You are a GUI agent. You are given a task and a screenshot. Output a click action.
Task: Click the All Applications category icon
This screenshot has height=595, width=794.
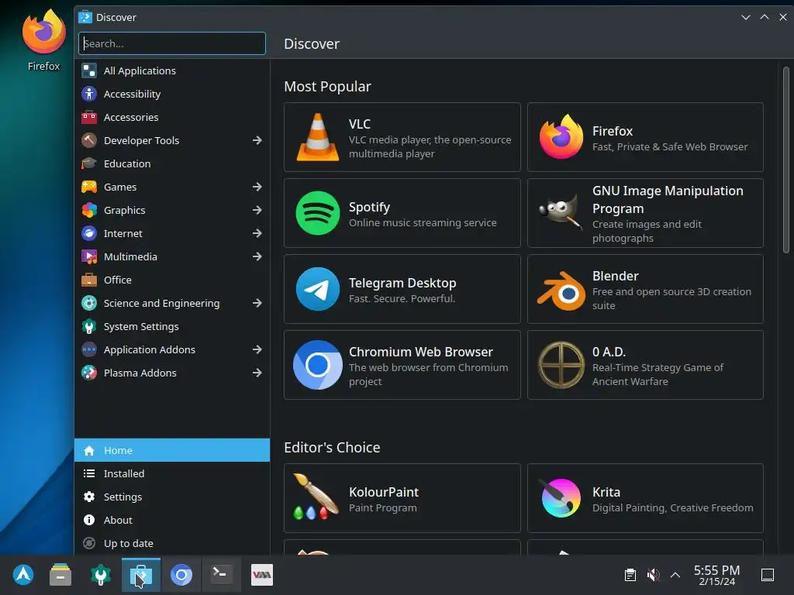click(x=89, y=71)
